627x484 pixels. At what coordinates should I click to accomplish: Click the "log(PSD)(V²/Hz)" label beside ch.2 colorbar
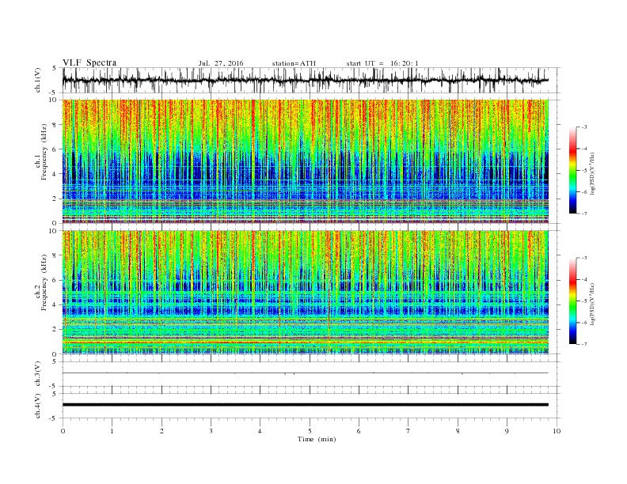point(593,304)
